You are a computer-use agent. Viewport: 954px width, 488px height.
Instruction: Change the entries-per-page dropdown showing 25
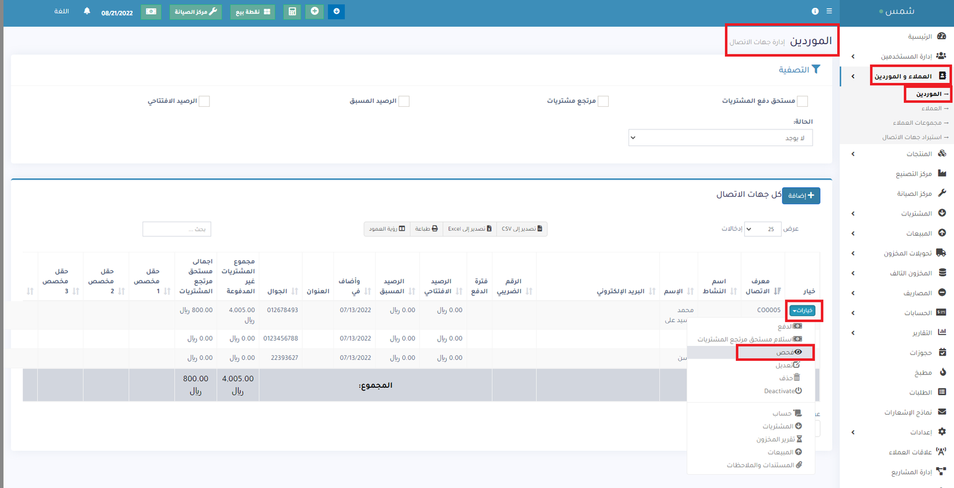coord(763,229)
